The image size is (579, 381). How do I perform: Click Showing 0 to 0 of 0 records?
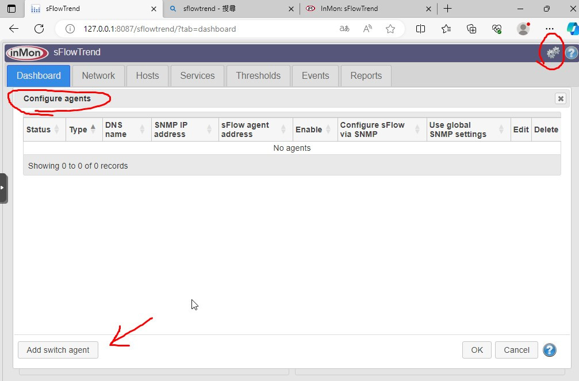[78, 166]
